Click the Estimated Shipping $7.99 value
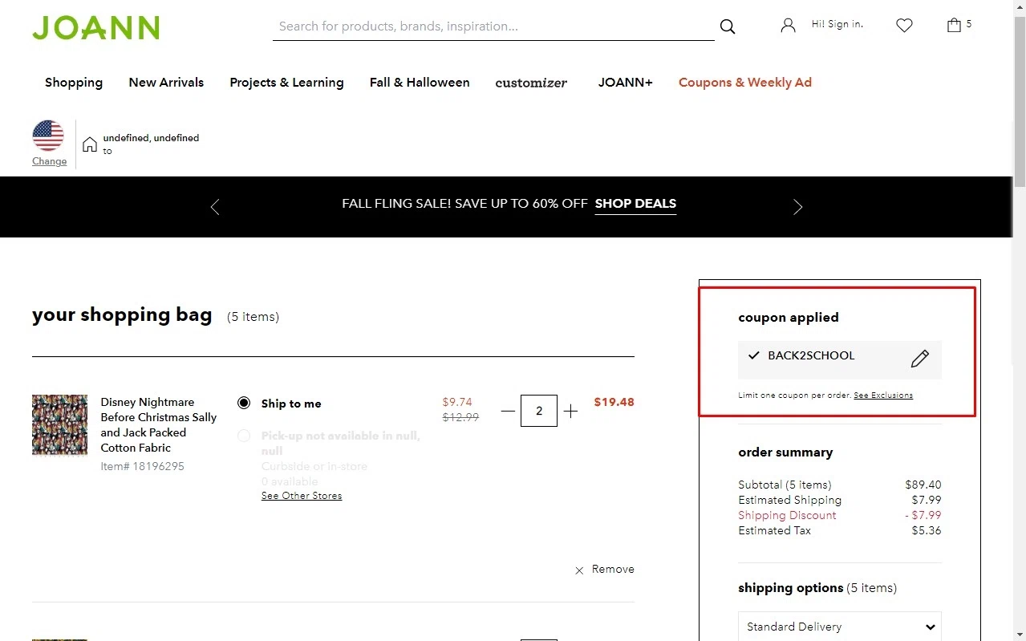Screen dimensions: 1026x641 (927, 500)
